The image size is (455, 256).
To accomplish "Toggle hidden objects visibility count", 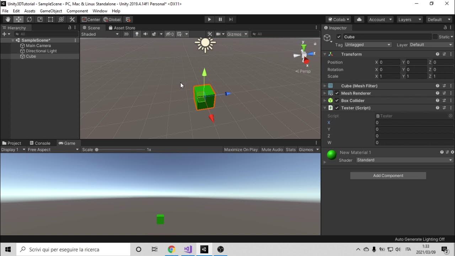I will (x=170, y=34).
